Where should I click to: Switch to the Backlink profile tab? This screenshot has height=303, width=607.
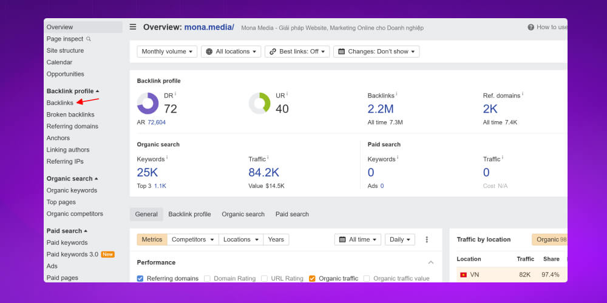[x=189, y=214]
